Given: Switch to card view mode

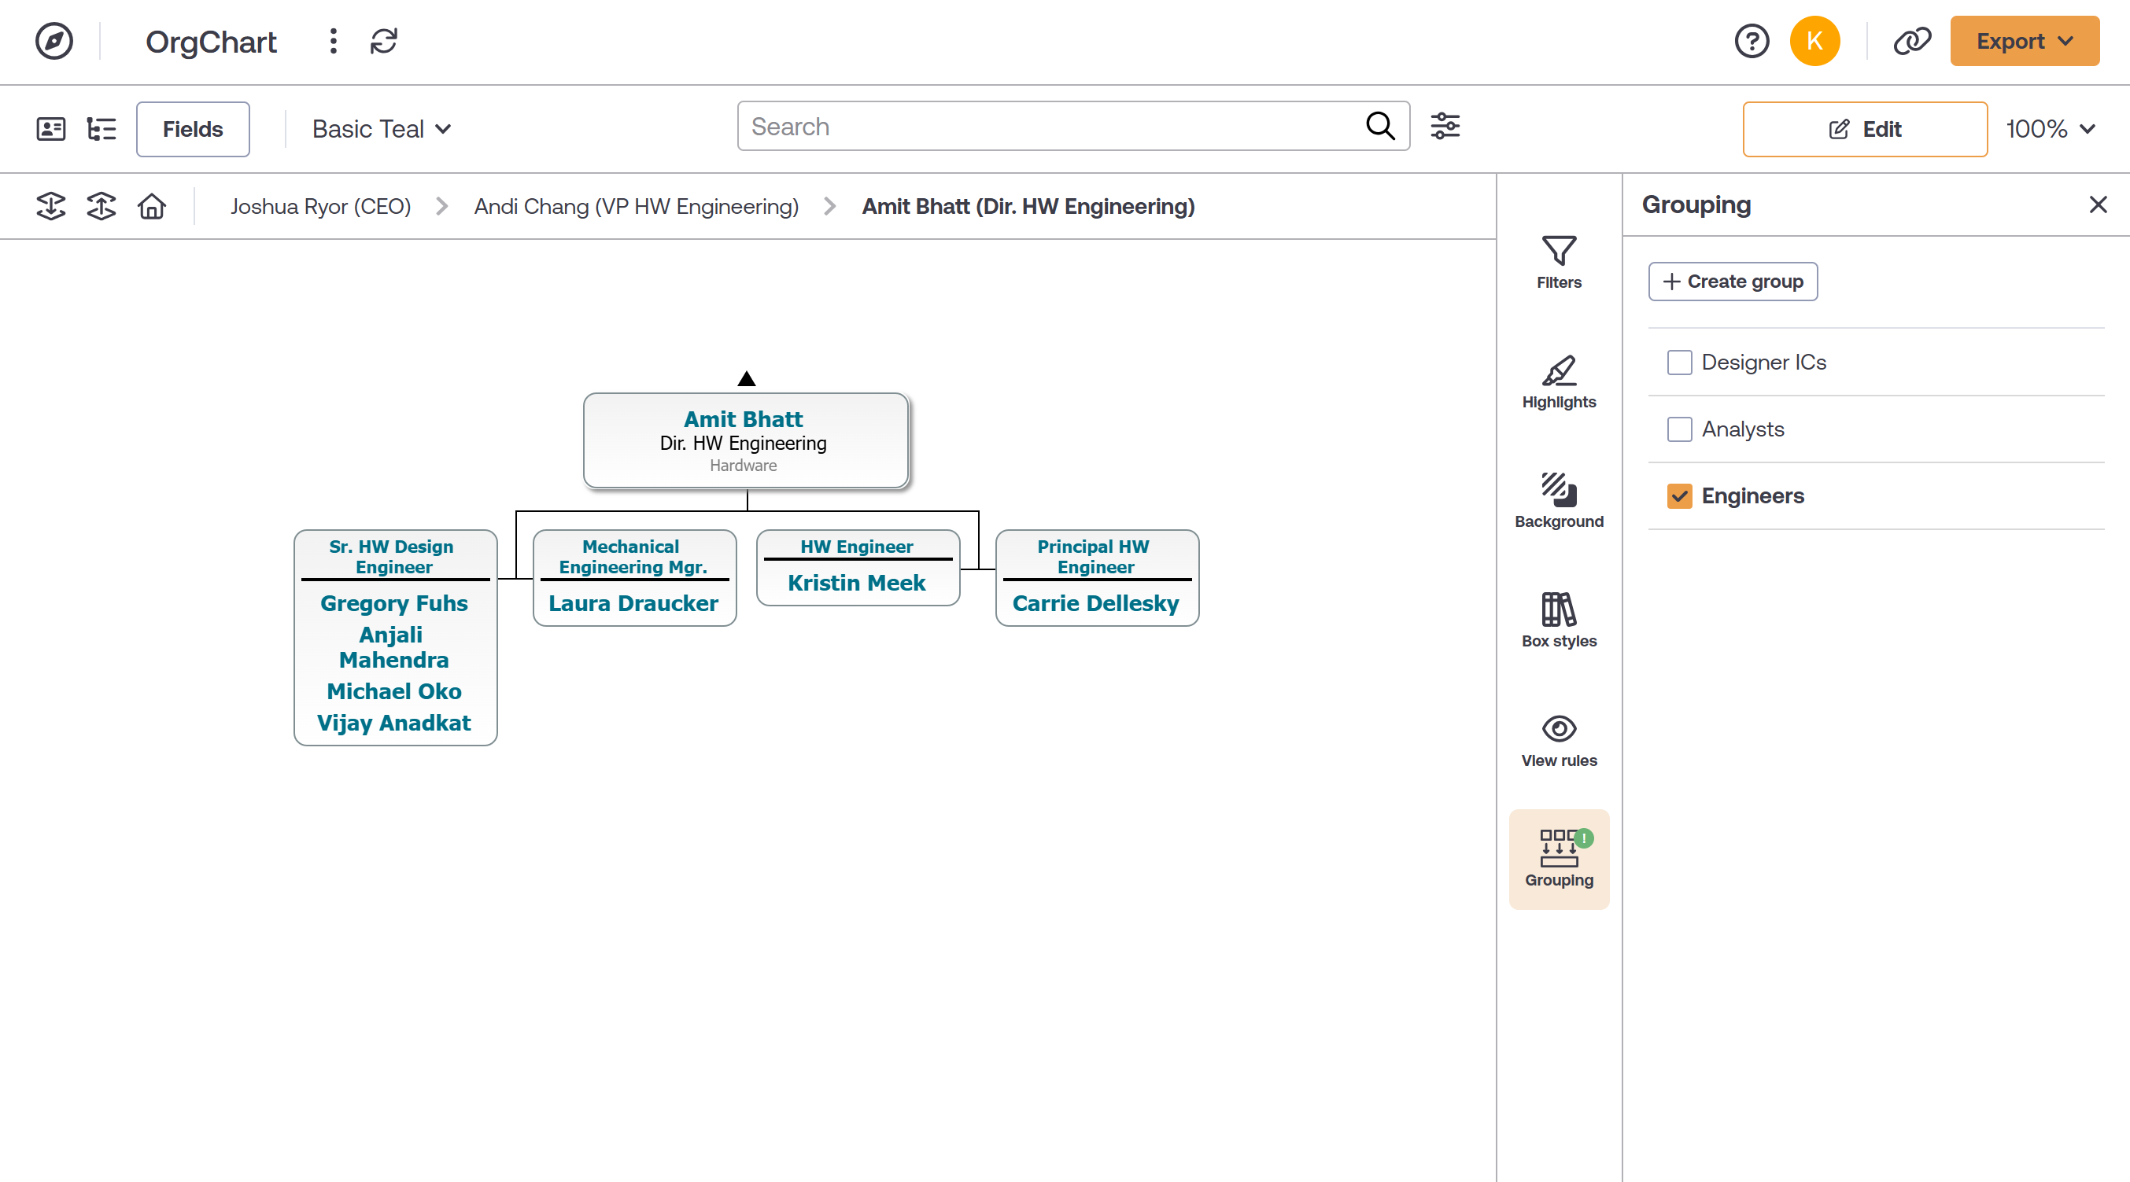Looking at the screenshot, I should 50,128.
